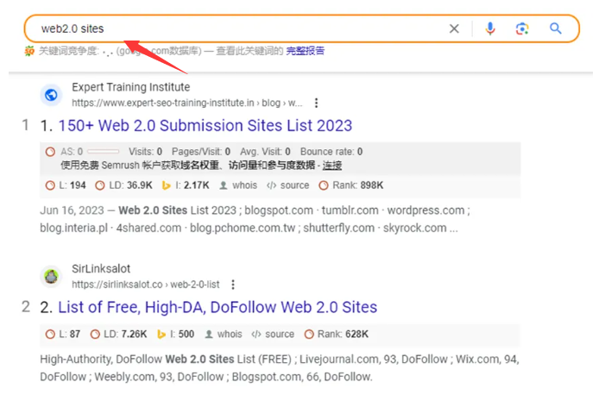
Task: Click the SEOquake logo beside 关键词竞争度
Action: click(29, 51)
